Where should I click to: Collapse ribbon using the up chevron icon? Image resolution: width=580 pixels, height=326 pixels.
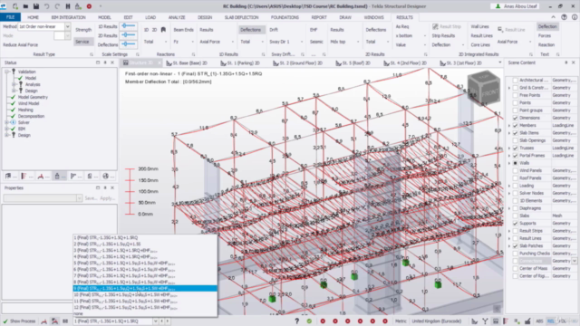(554, 17)
